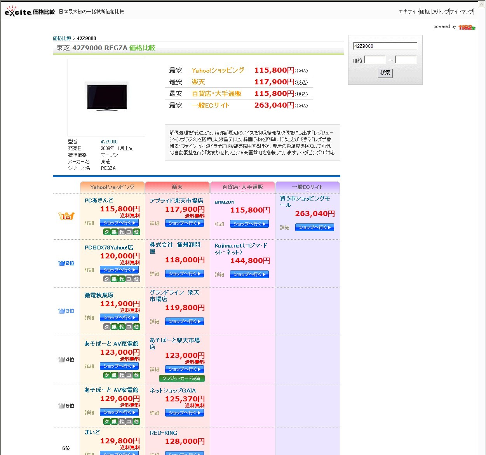
Task: Open サイトマップ in the top navigation
Action: tap(462, 12)
